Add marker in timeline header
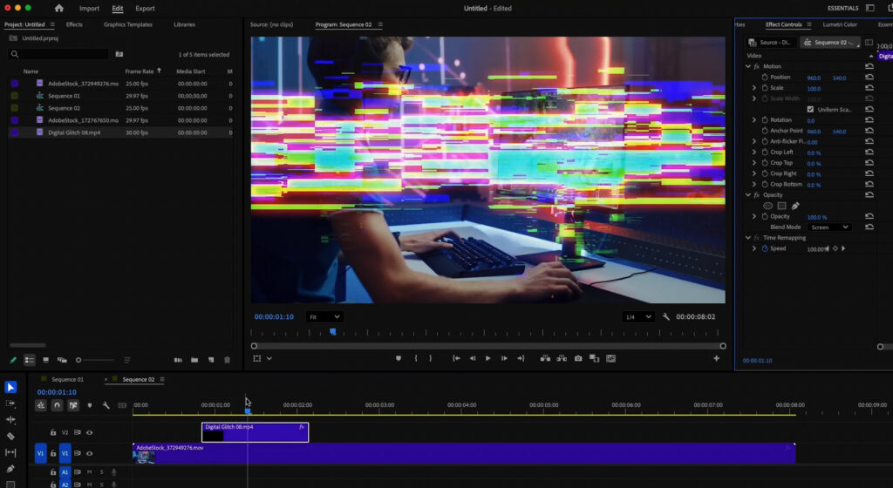The image size is (893, 488). 90,405
